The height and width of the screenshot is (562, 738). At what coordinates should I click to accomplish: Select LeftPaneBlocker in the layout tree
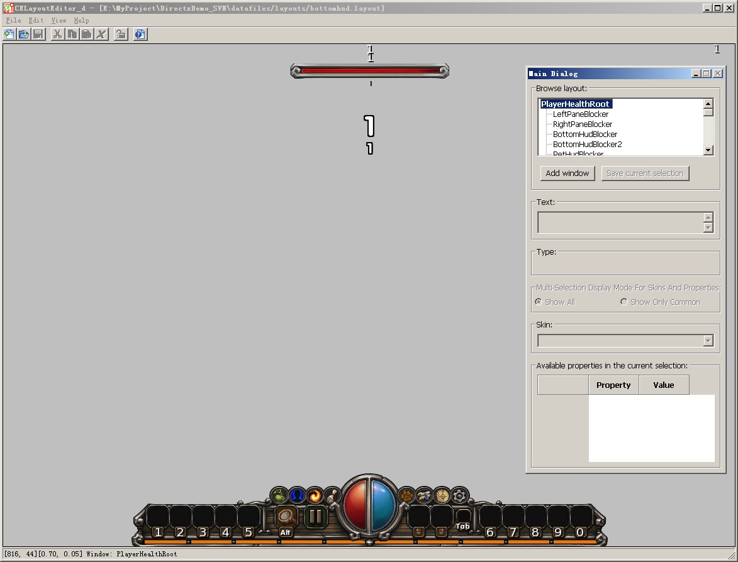(580, 114)
